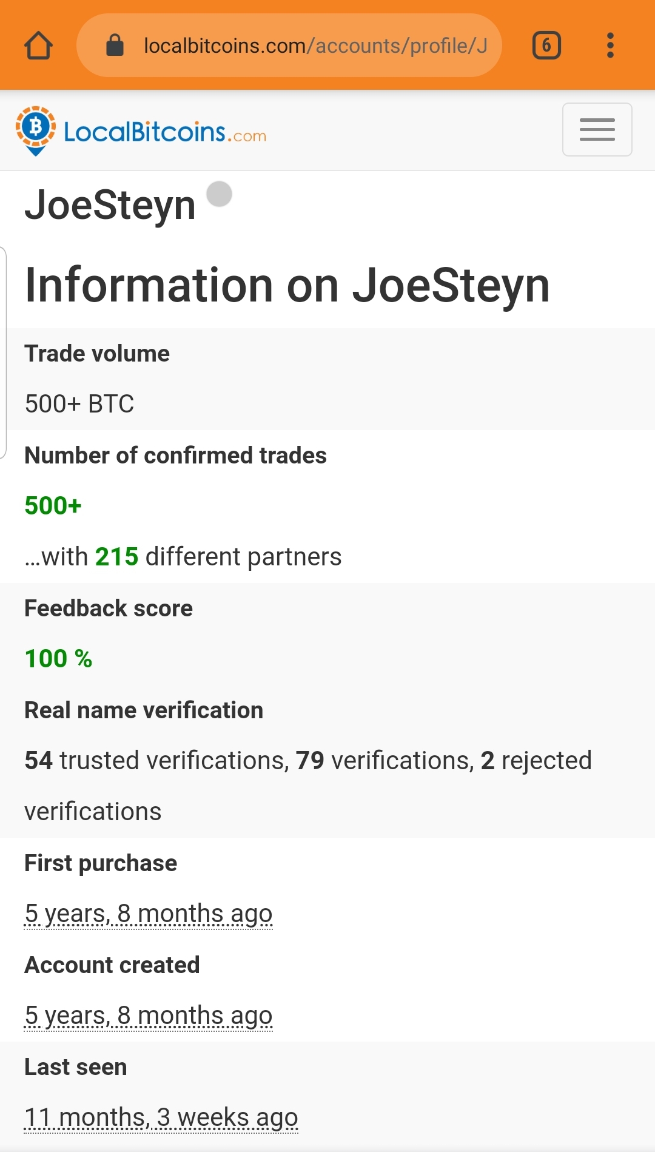The height and width of the screenshot is (1152, 655).
Task: Click the JoeSteyn username title
Action: click(x=110, y=205)
